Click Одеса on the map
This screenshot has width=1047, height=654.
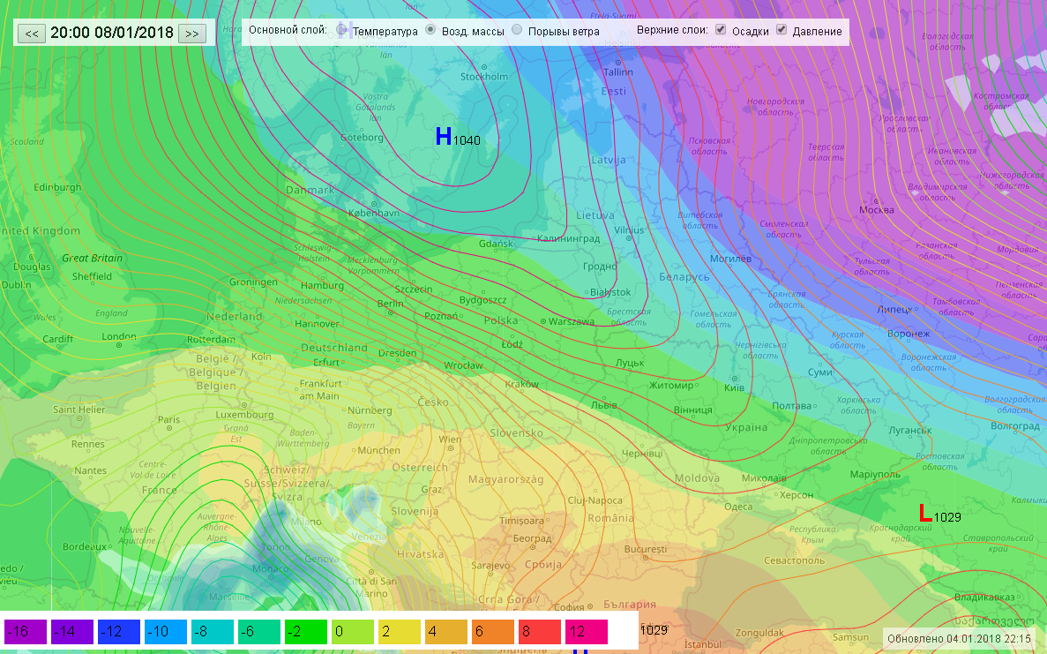pyautogui.click(x=738, y=507)
